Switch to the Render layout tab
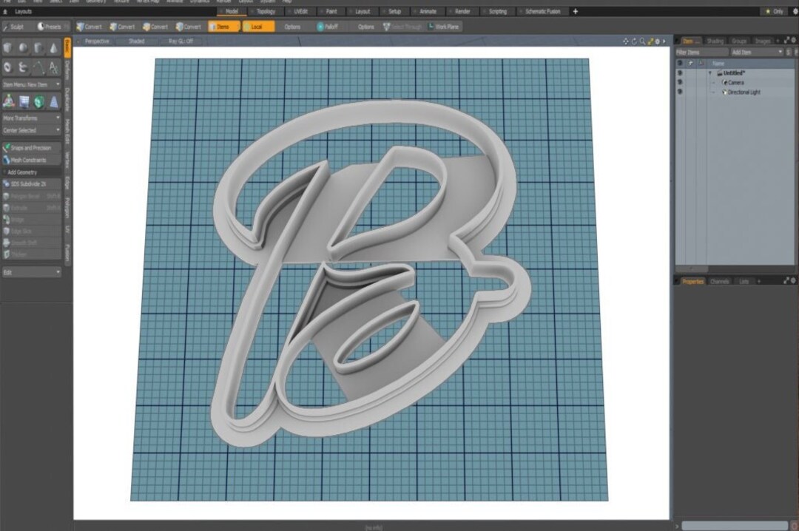 (462, 11)
